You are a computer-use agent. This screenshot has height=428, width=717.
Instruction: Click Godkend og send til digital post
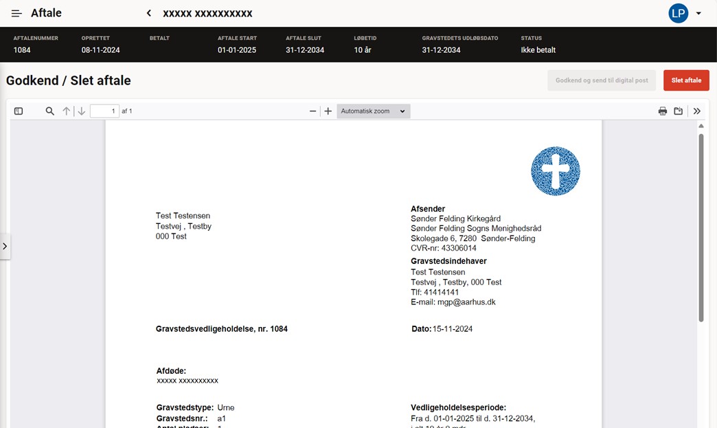[602, 80]
